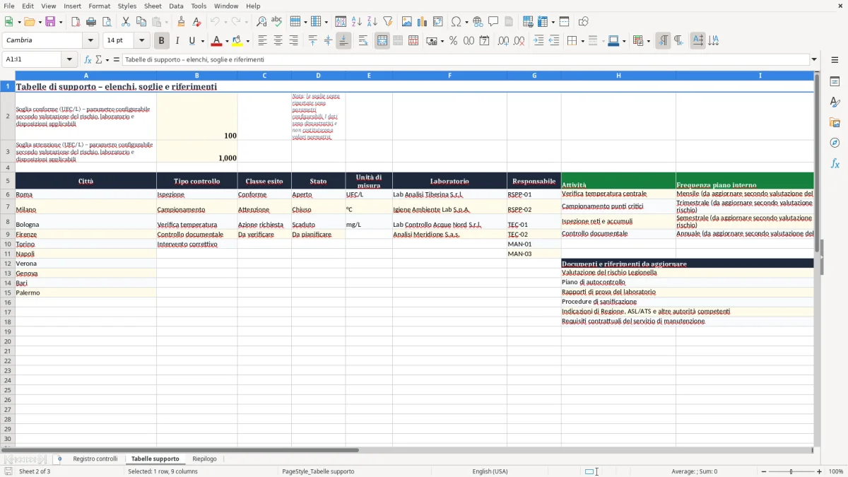Add a decimal place
Image resolution: width=848 pixels, height=477 pixels.
coord(503,41)
